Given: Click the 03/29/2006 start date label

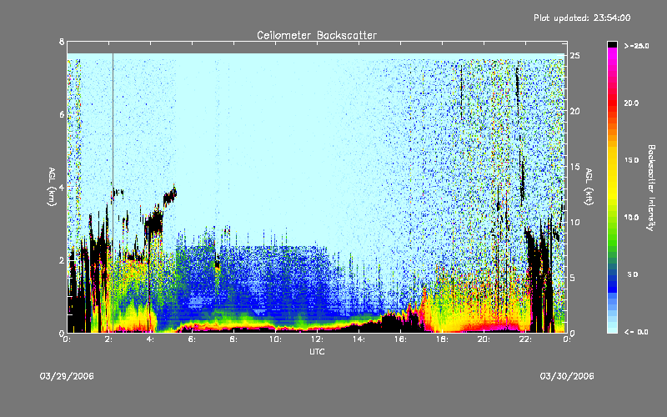Looking at the screenshot, I should tap(67, 376).
